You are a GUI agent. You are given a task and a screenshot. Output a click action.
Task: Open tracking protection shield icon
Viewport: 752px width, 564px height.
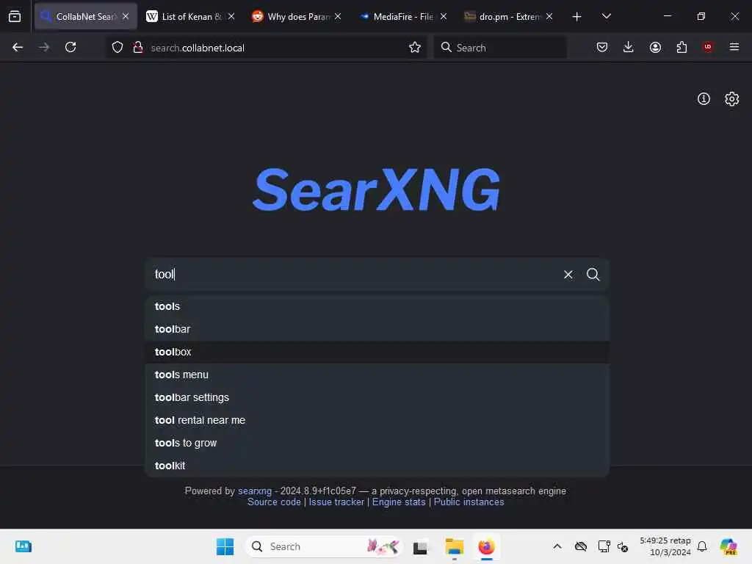(117, 47)
